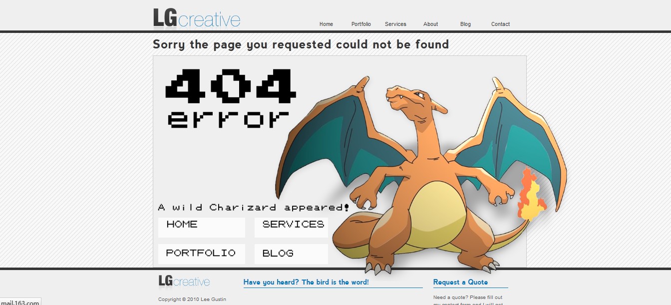Open the Request a Quote link
This screenshot has height=305, width=671.
461,282
